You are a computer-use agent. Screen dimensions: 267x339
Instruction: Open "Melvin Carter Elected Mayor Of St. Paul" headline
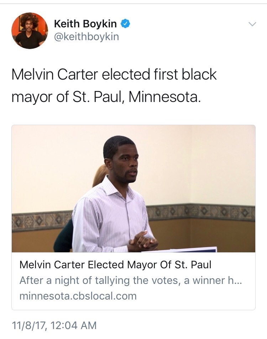tap(115, 265)
